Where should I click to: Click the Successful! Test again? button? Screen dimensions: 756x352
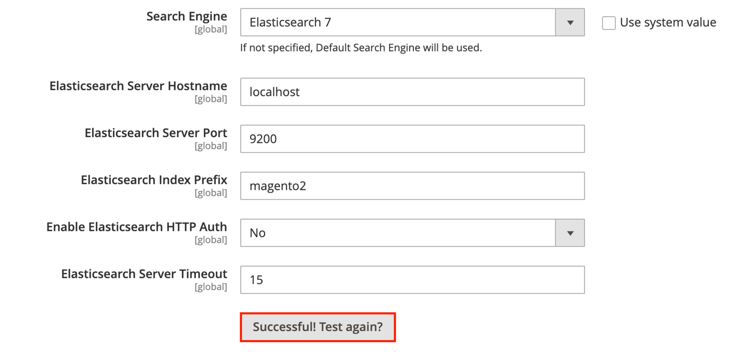coord(318,327)
